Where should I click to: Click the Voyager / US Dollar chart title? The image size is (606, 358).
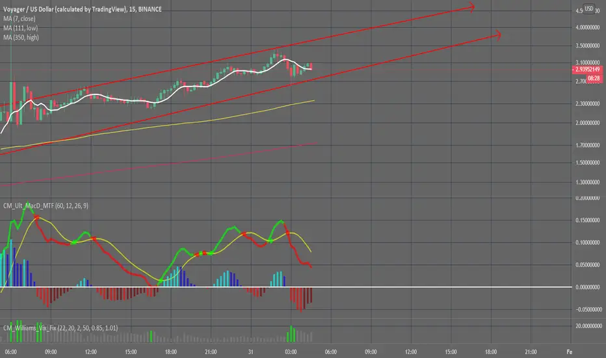[x=83, y=9]
